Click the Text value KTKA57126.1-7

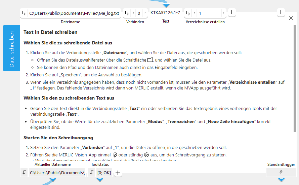tap(165, 13)
